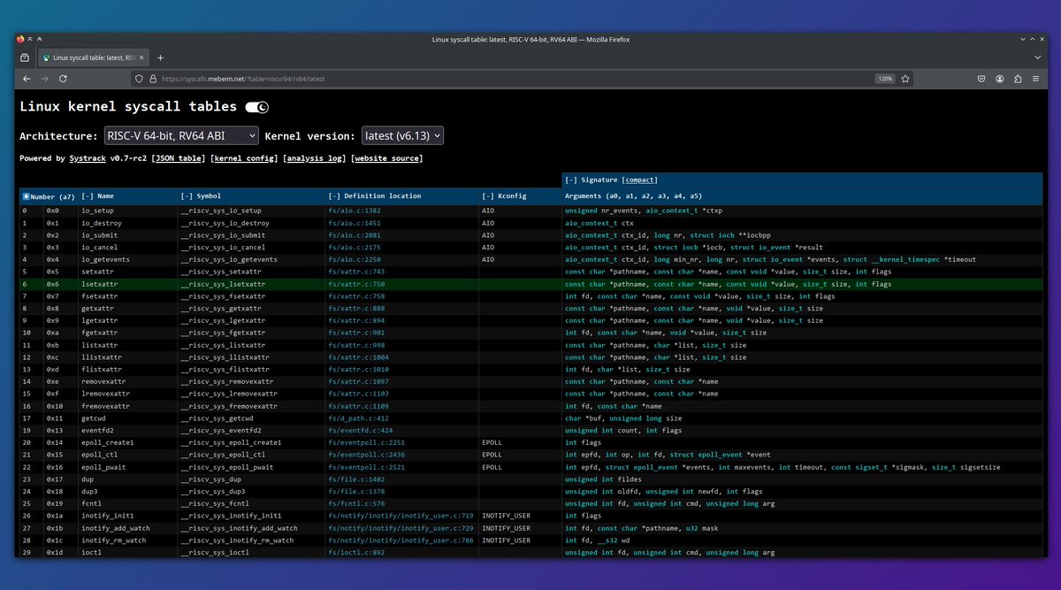Viewport: 1061px width, 590px height.
Task: Open fs/notify/inotify/inotify_user.c:729 link
Action: (401, 527)
